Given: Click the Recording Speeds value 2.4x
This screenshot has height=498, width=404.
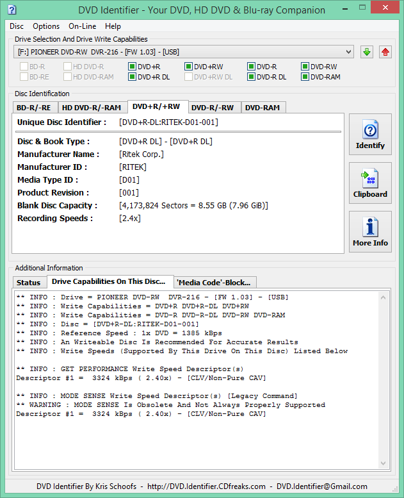Looking at the screenshot, I should (x=130, y=219).
